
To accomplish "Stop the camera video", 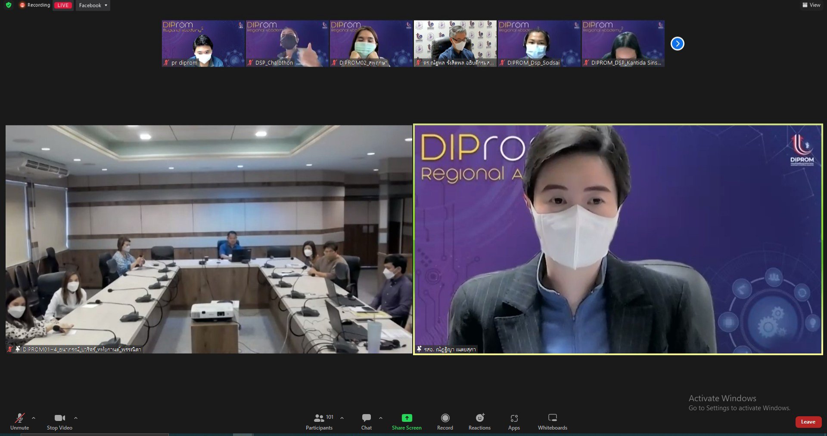I will pyautogui.click(x=59, y=421).
